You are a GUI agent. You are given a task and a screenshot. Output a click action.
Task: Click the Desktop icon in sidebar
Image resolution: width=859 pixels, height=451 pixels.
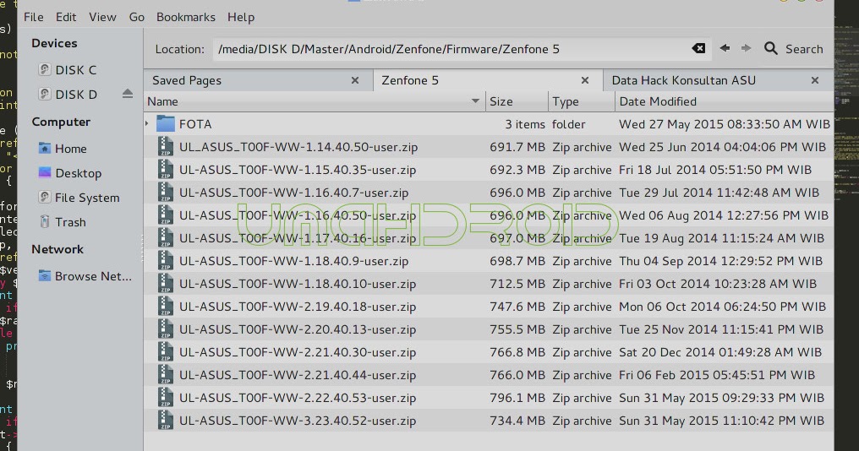(44, 172)
